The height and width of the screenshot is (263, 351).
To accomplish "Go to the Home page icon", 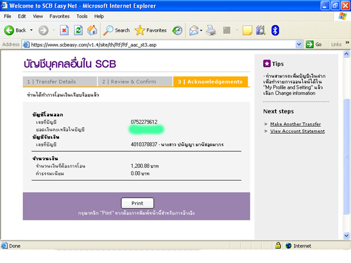I will click(92, 30).
